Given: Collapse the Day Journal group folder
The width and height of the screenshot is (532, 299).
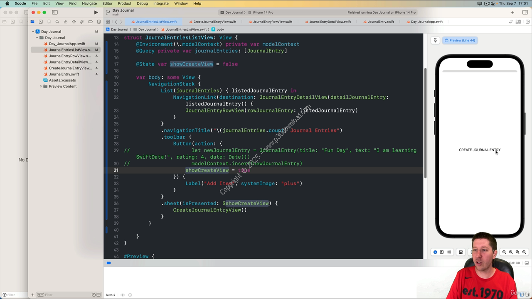Looking at the screenshot, I should click(37, 38).
